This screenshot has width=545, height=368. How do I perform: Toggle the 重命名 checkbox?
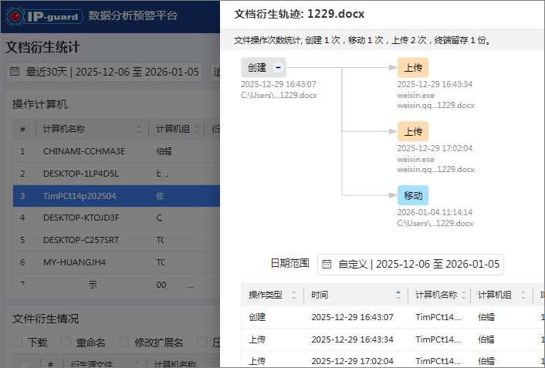point(66,343)
